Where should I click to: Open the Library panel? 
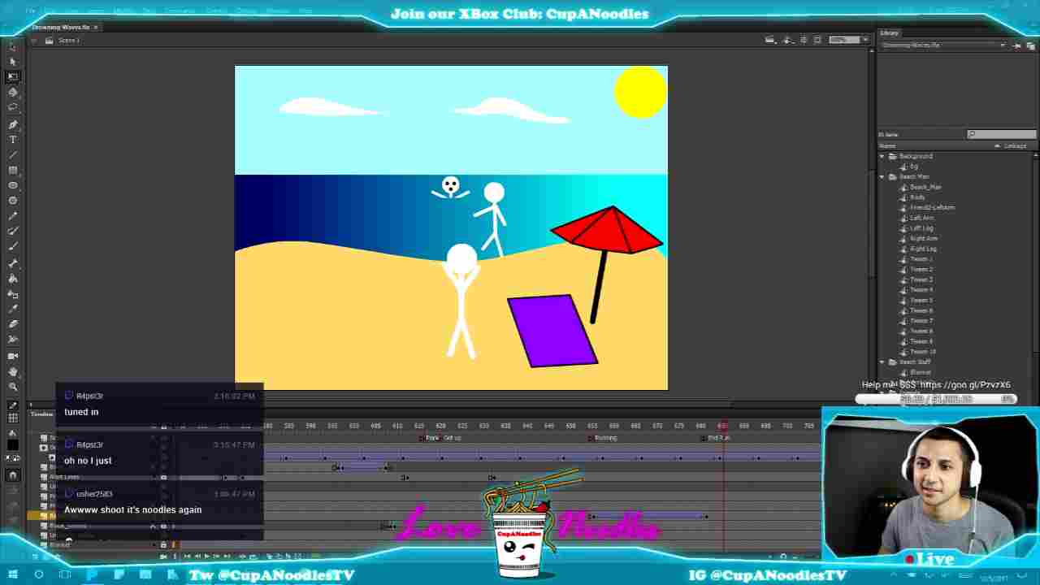[x=888, y=32]
